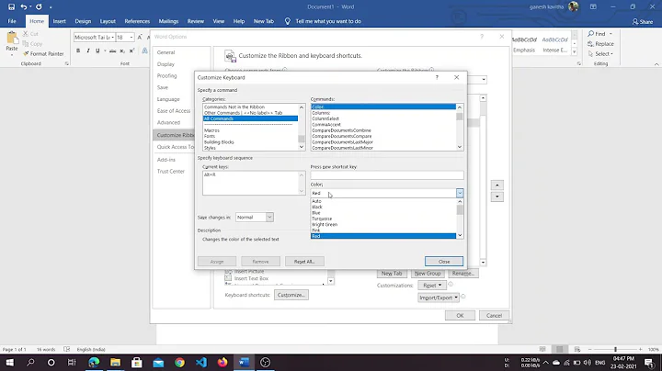
Task: Open the Color dropdown arrow
Action: (460, 193)
